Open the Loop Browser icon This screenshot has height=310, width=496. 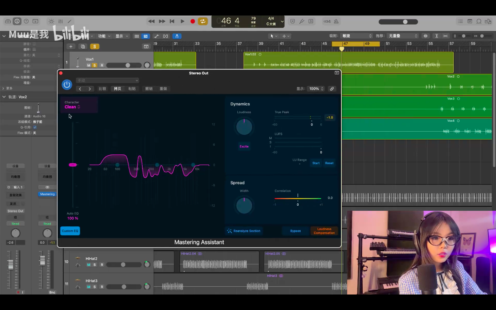(479, 21)
